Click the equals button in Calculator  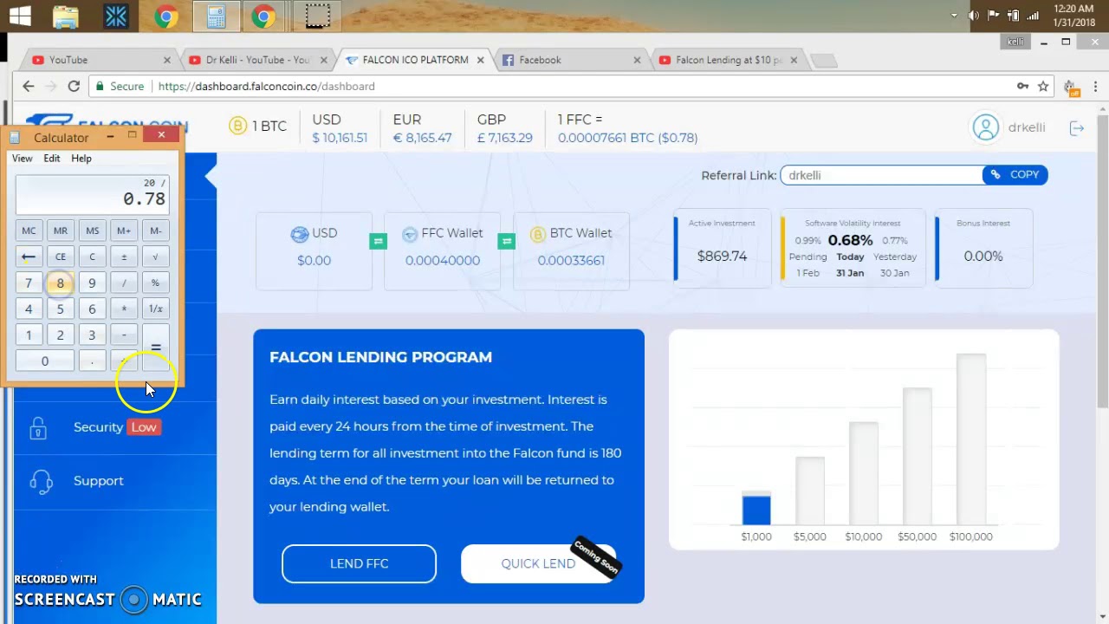coord(156,348)
